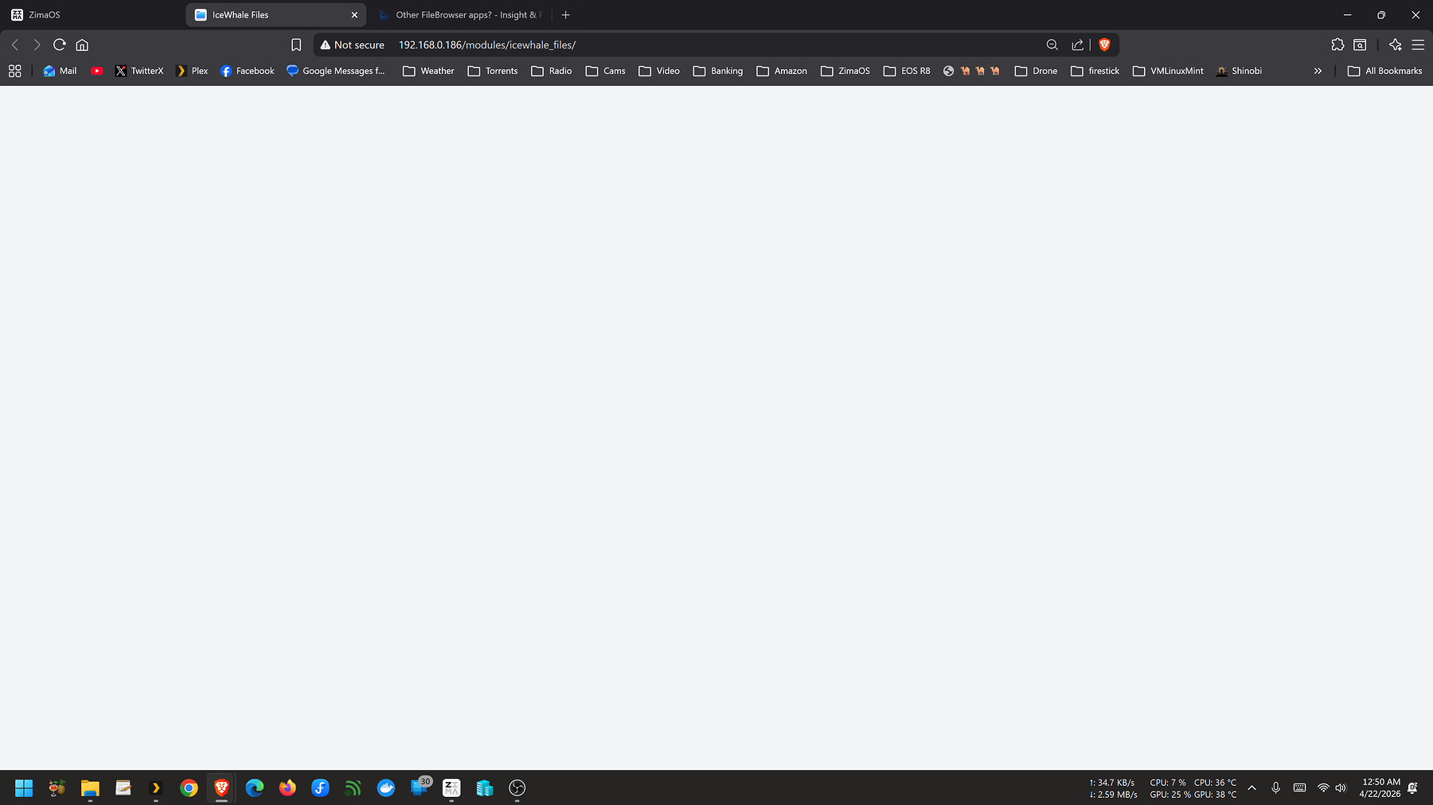Open the Plex app in the taskbar
This screenshot has width=1433, height=805.
156,788
